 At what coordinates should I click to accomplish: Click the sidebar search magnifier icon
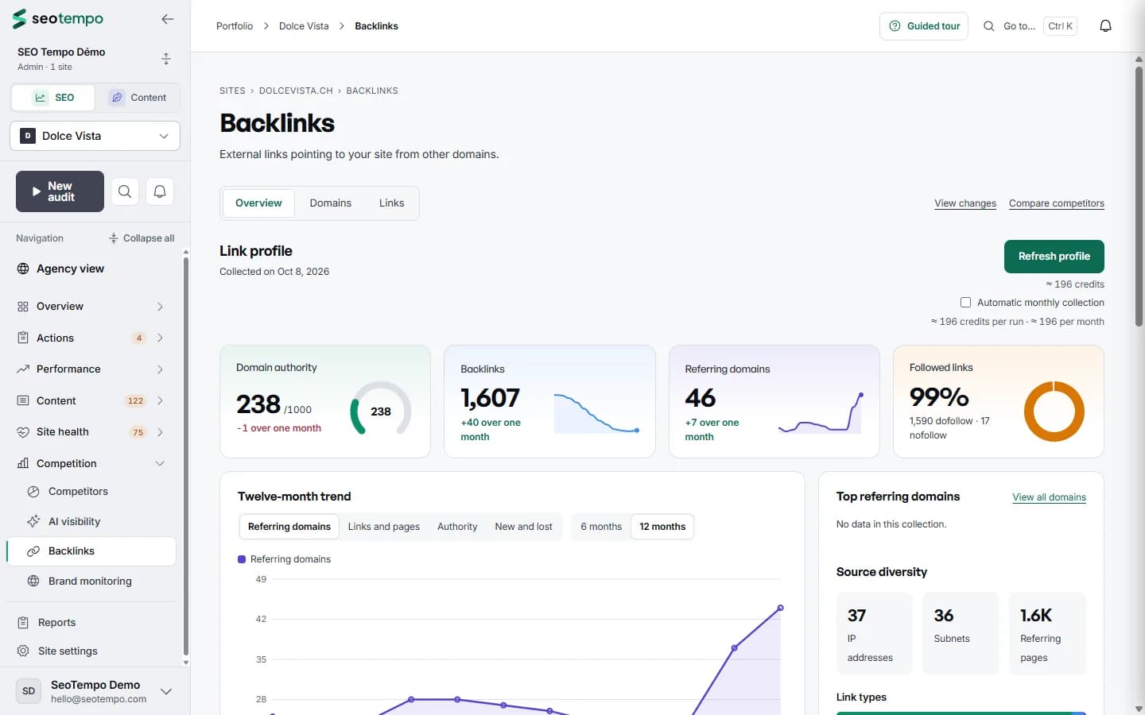tap(125, 191)
